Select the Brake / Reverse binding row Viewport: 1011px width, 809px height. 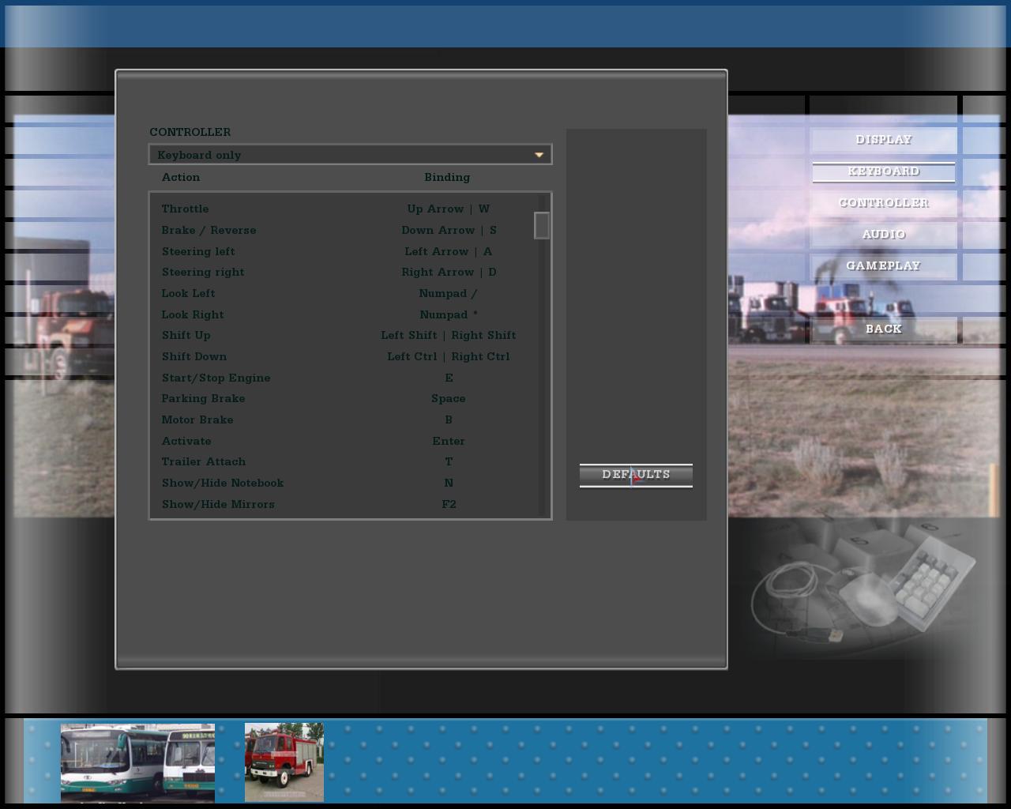pos(344,231)
